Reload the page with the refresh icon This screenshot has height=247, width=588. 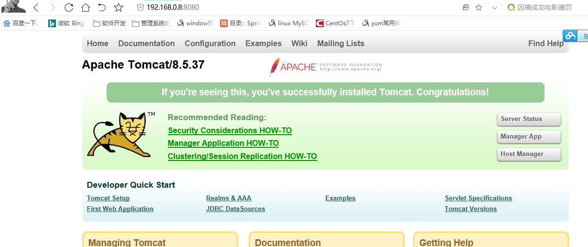(69, 7)
